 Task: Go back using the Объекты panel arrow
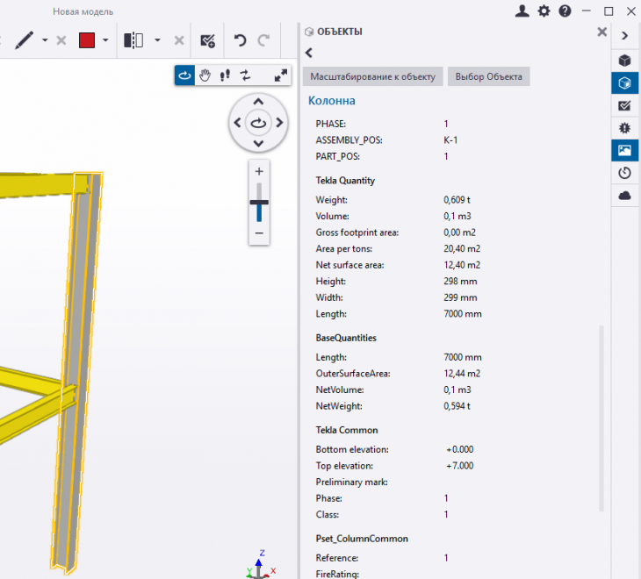[309, 53]
